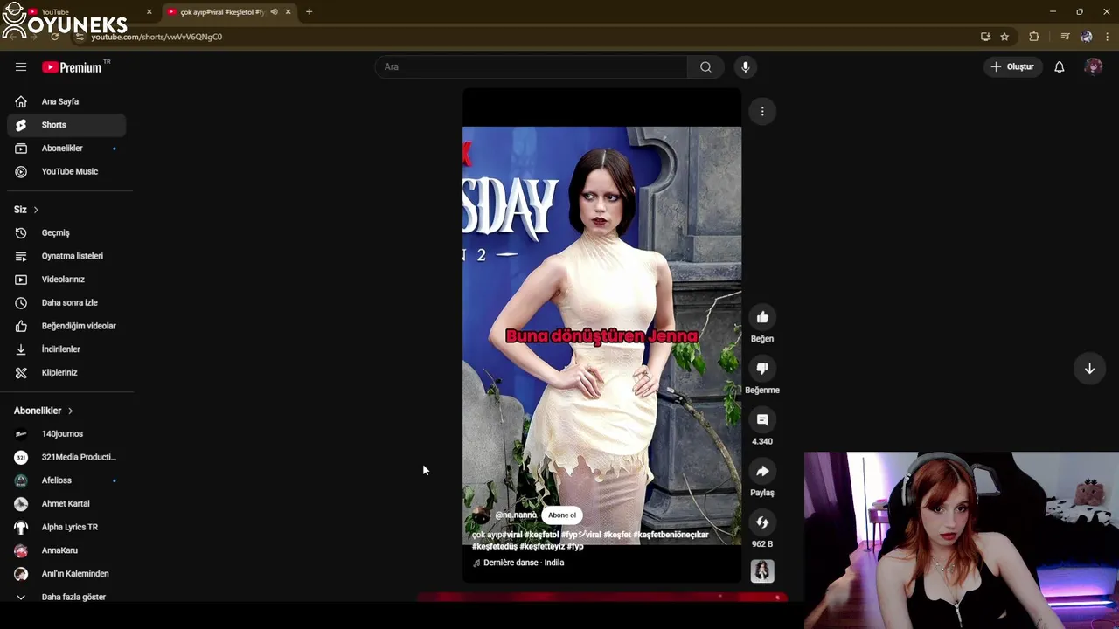The height and width of the screenshot is (629, 1119).
Task: Open the Chrome three-dot menu
Action: click(1108, 37)
